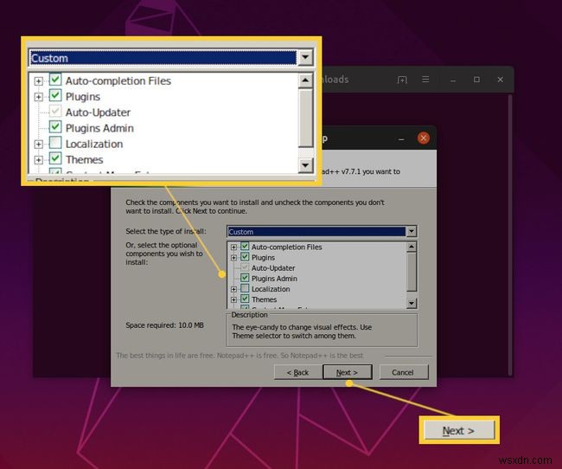Click the install type dropdown arrow button

pyautogui.click(x=412, y=231)
